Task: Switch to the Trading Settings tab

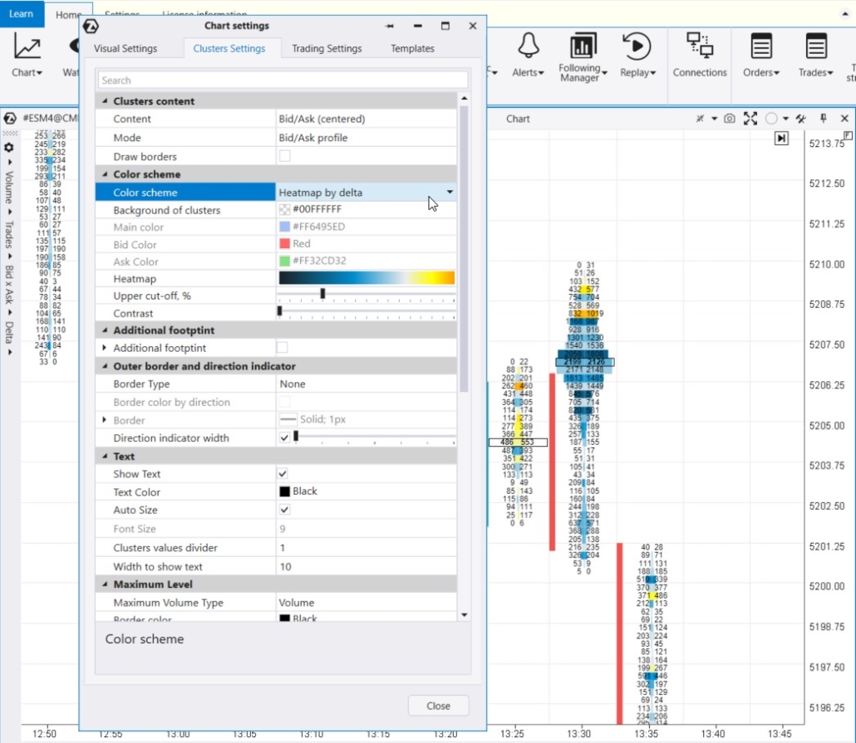Action: pos(327,48)
